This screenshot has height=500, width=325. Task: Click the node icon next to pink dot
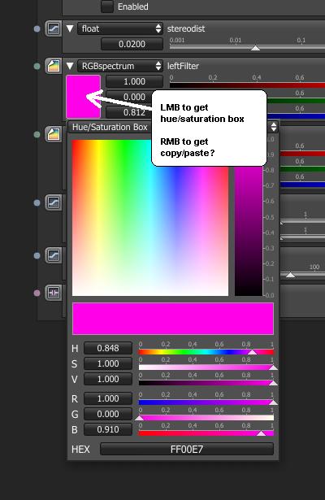point(53,293)
